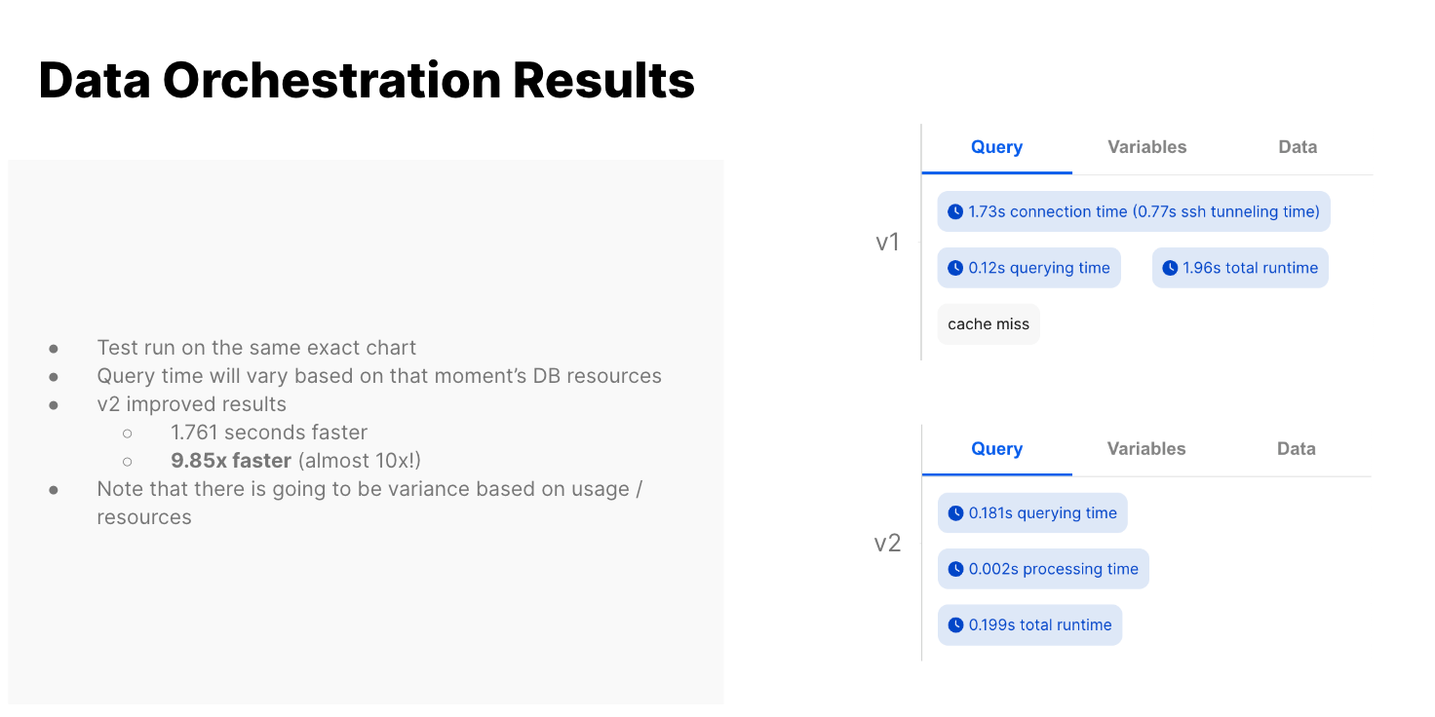Click the clock icon on 1.73s connection time badge
Screen dimensions: 1435x717
tap(954, 211)
